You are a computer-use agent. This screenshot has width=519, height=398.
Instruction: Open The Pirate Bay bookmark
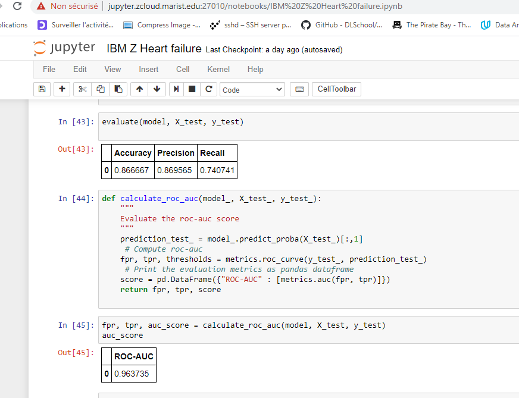pyautogui.click(x=432, y=25)
